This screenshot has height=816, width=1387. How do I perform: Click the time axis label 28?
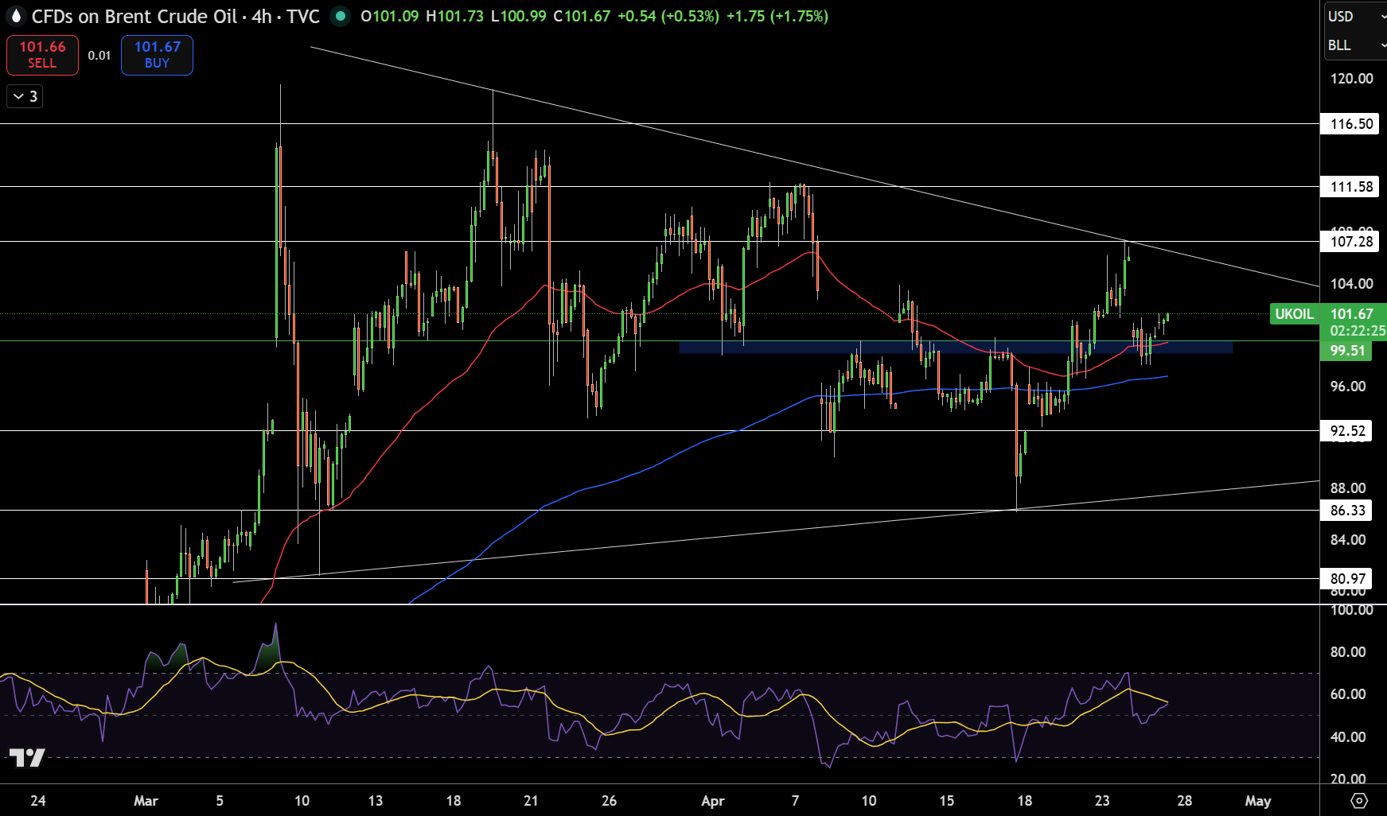(x=1184, y=801)
